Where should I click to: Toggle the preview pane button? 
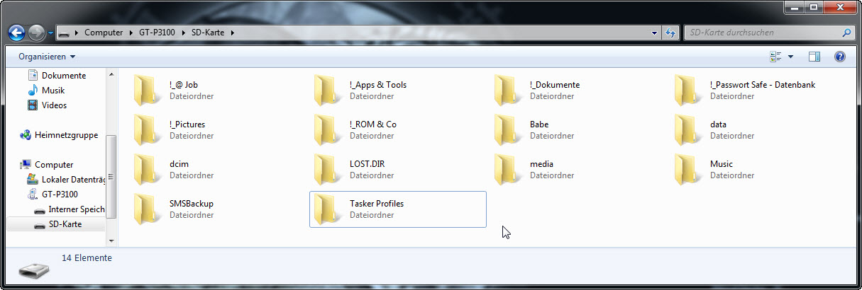tap(814, 57)
